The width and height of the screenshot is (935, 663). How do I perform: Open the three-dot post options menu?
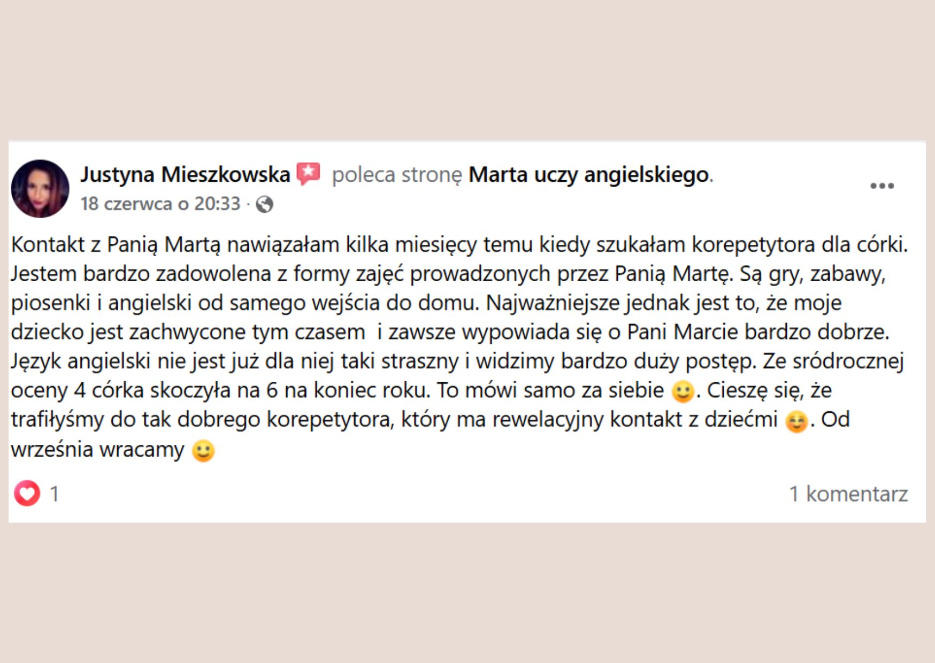click(882, 186)
